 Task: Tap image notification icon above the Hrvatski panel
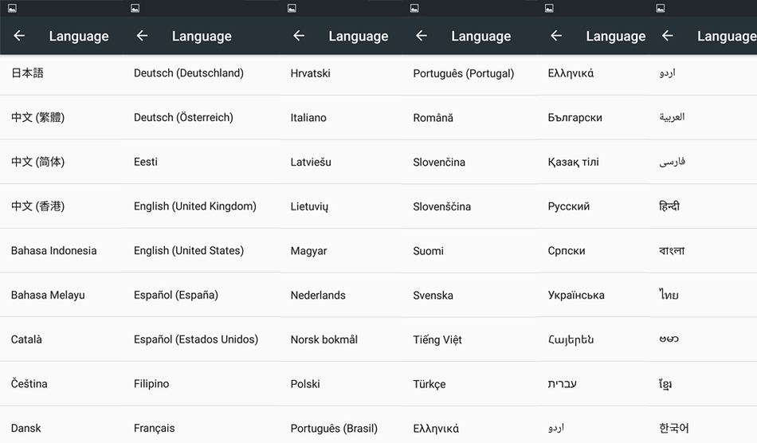(292, 8)
